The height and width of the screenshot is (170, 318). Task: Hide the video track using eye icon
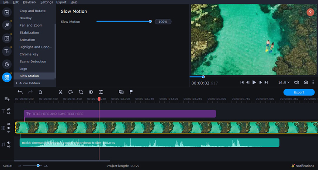point(9,124)
